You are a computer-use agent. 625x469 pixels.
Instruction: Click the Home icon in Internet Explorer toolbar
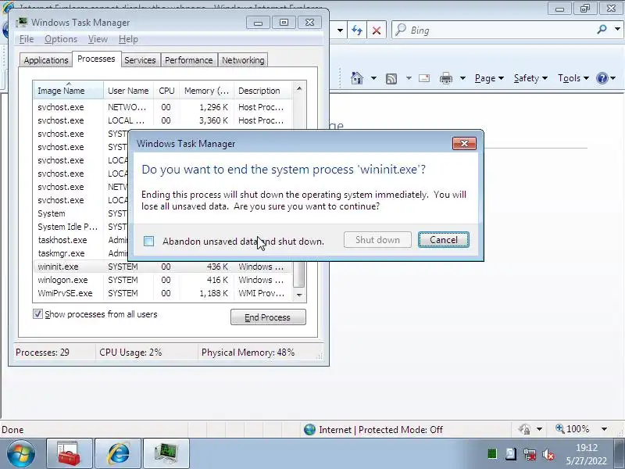tap(357, 78)
